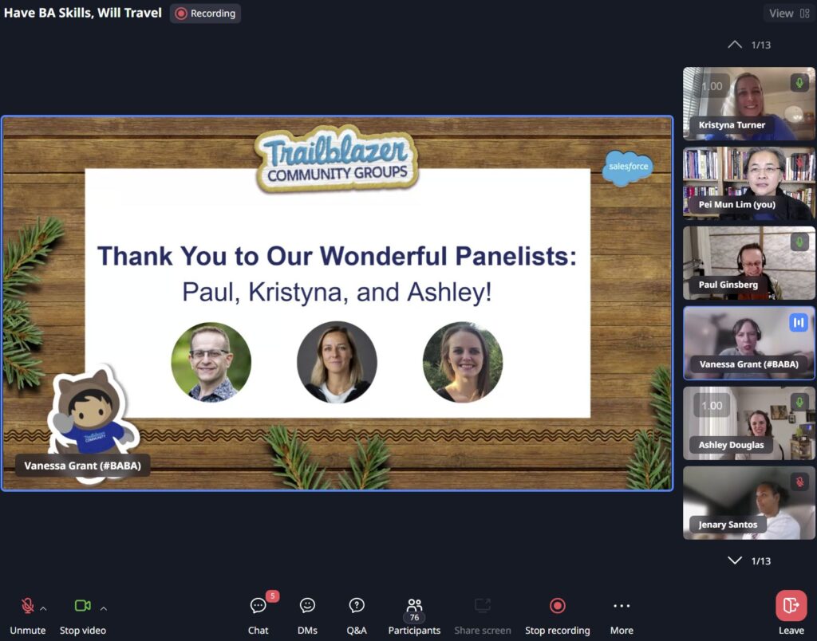This screenshot has width=817, height=641.
Task: Go to next page of participant videos
Action: point(735,560)
